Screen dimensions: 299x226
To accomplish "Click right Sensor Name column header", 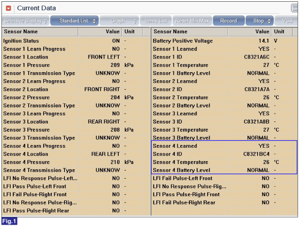I will tap(190, 32).
